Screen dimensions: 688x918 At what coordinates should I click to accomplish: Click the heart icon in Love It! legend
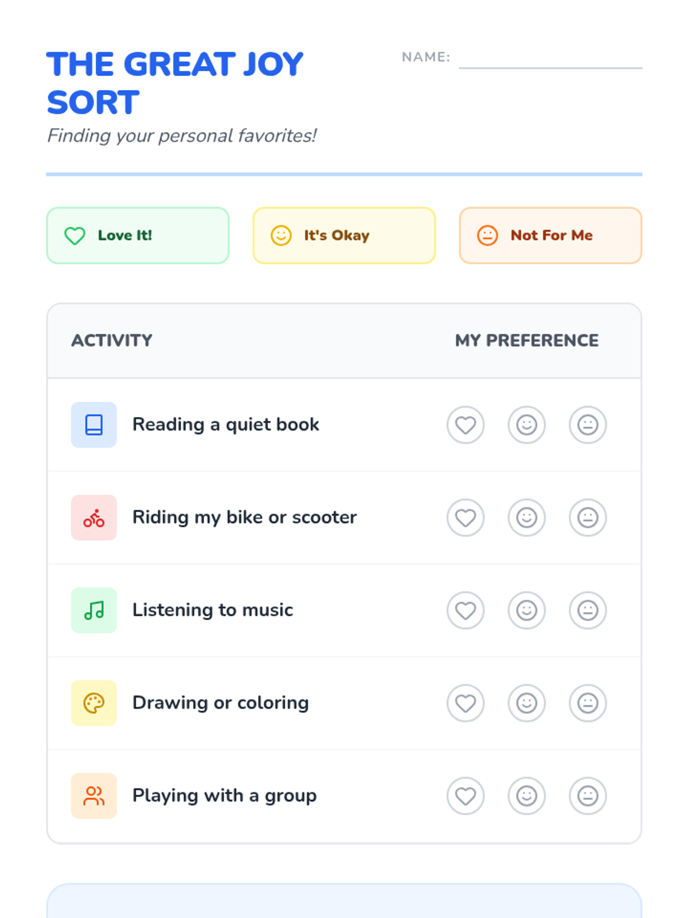75,236
